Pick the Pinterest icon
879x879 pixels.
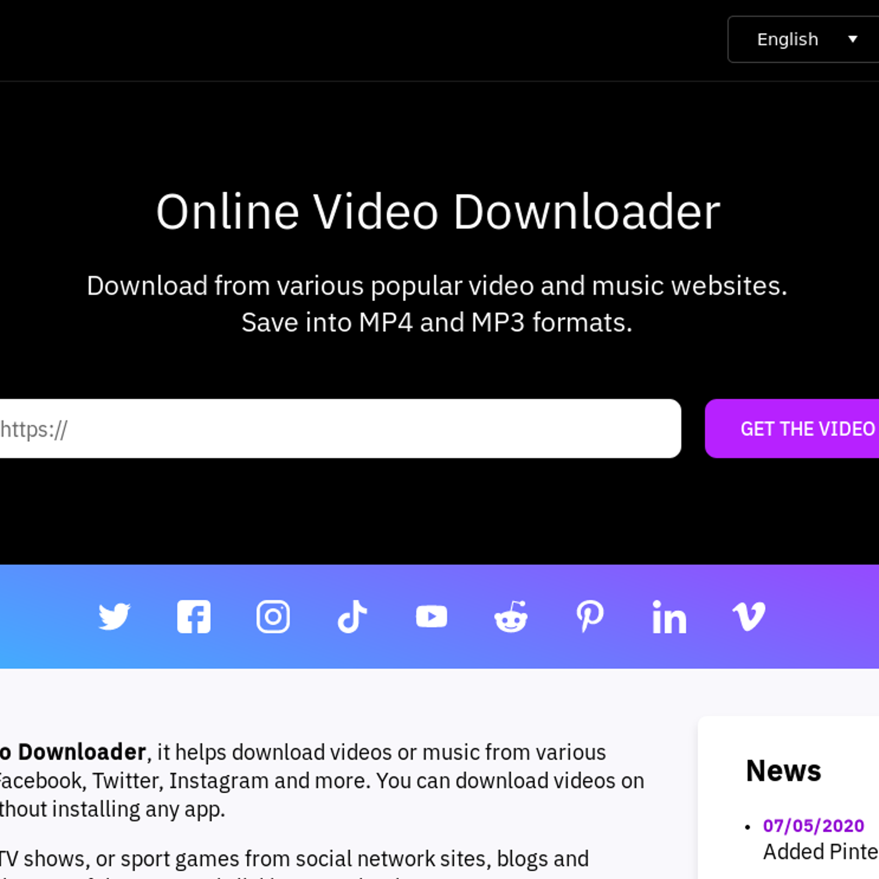590,616
